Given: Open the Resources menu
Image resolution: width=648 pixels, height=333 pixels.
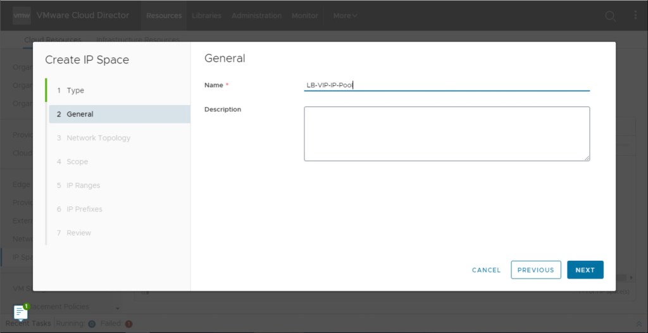Looking at the screenshot, I should pyautogui.click(x=164, y=15).
